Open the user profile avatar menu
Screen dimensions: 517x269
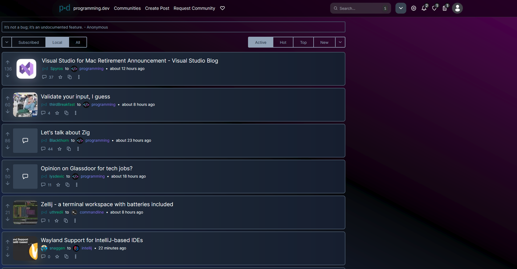[457, 8]
